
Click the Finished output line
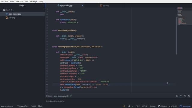55,101
